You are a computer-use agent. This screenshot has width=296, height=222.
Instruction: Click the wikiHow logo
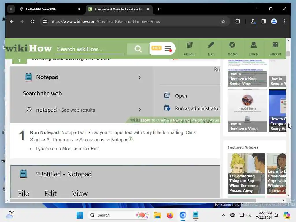(x=29, y=49)
